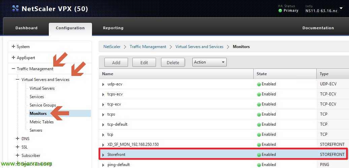Expand the tcp row arrow

[x=103, y=135]
